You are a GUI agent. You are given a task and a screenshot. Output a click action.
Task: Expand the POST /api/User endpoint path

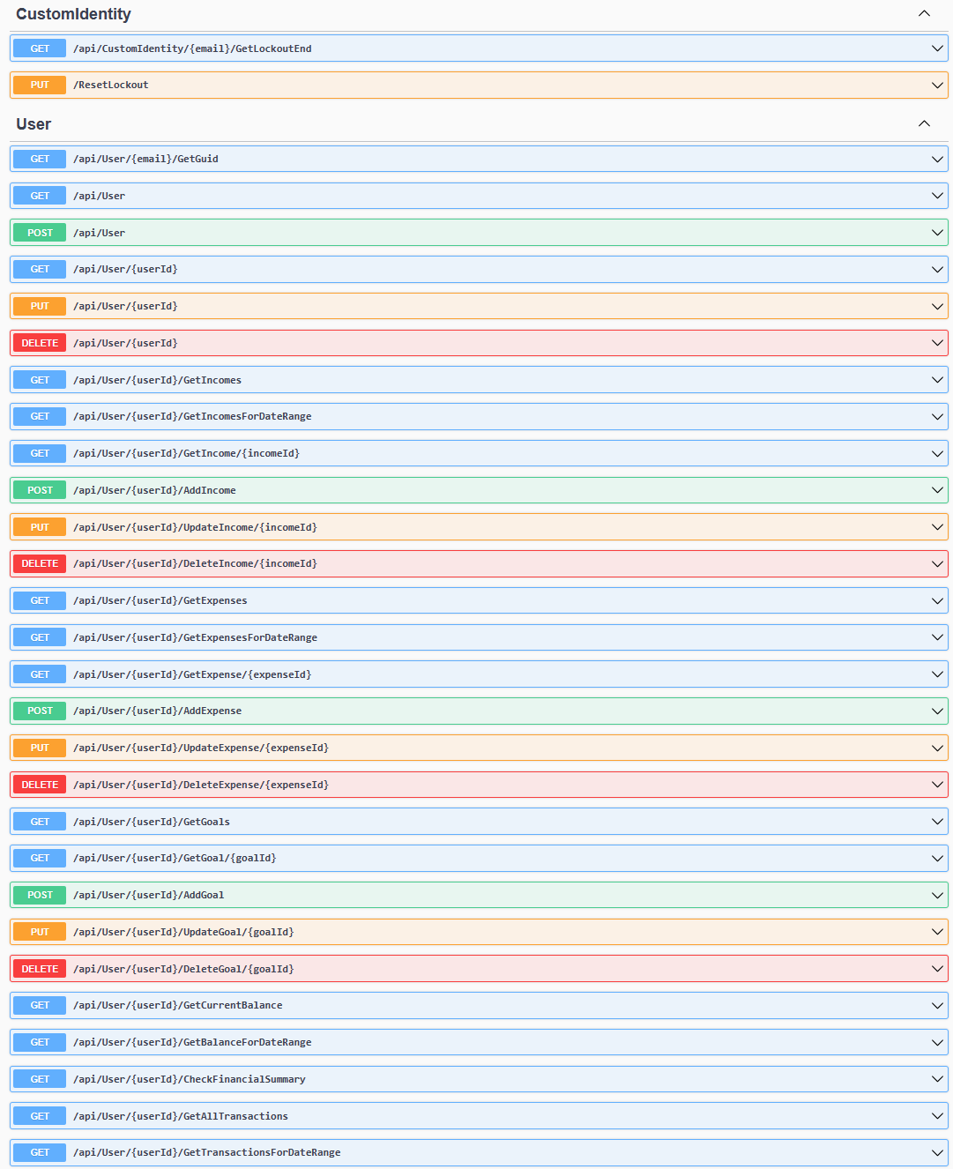99,233
